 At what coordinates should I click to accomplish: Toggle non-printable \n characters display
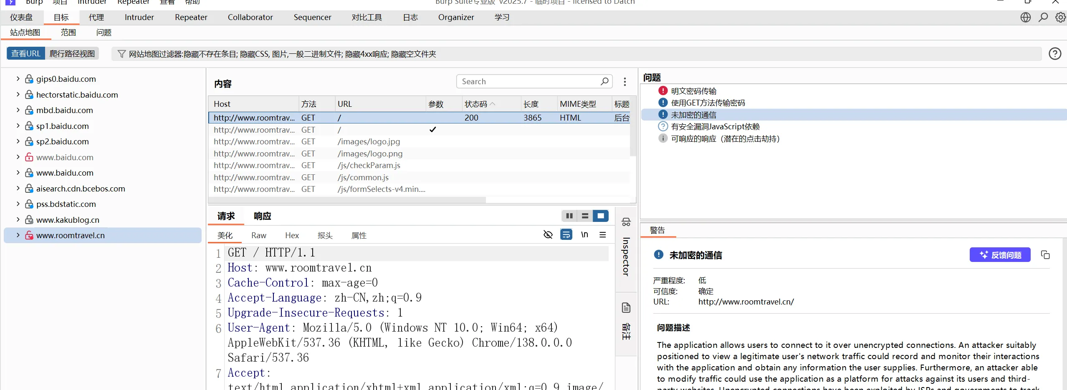tap(584, 235)
